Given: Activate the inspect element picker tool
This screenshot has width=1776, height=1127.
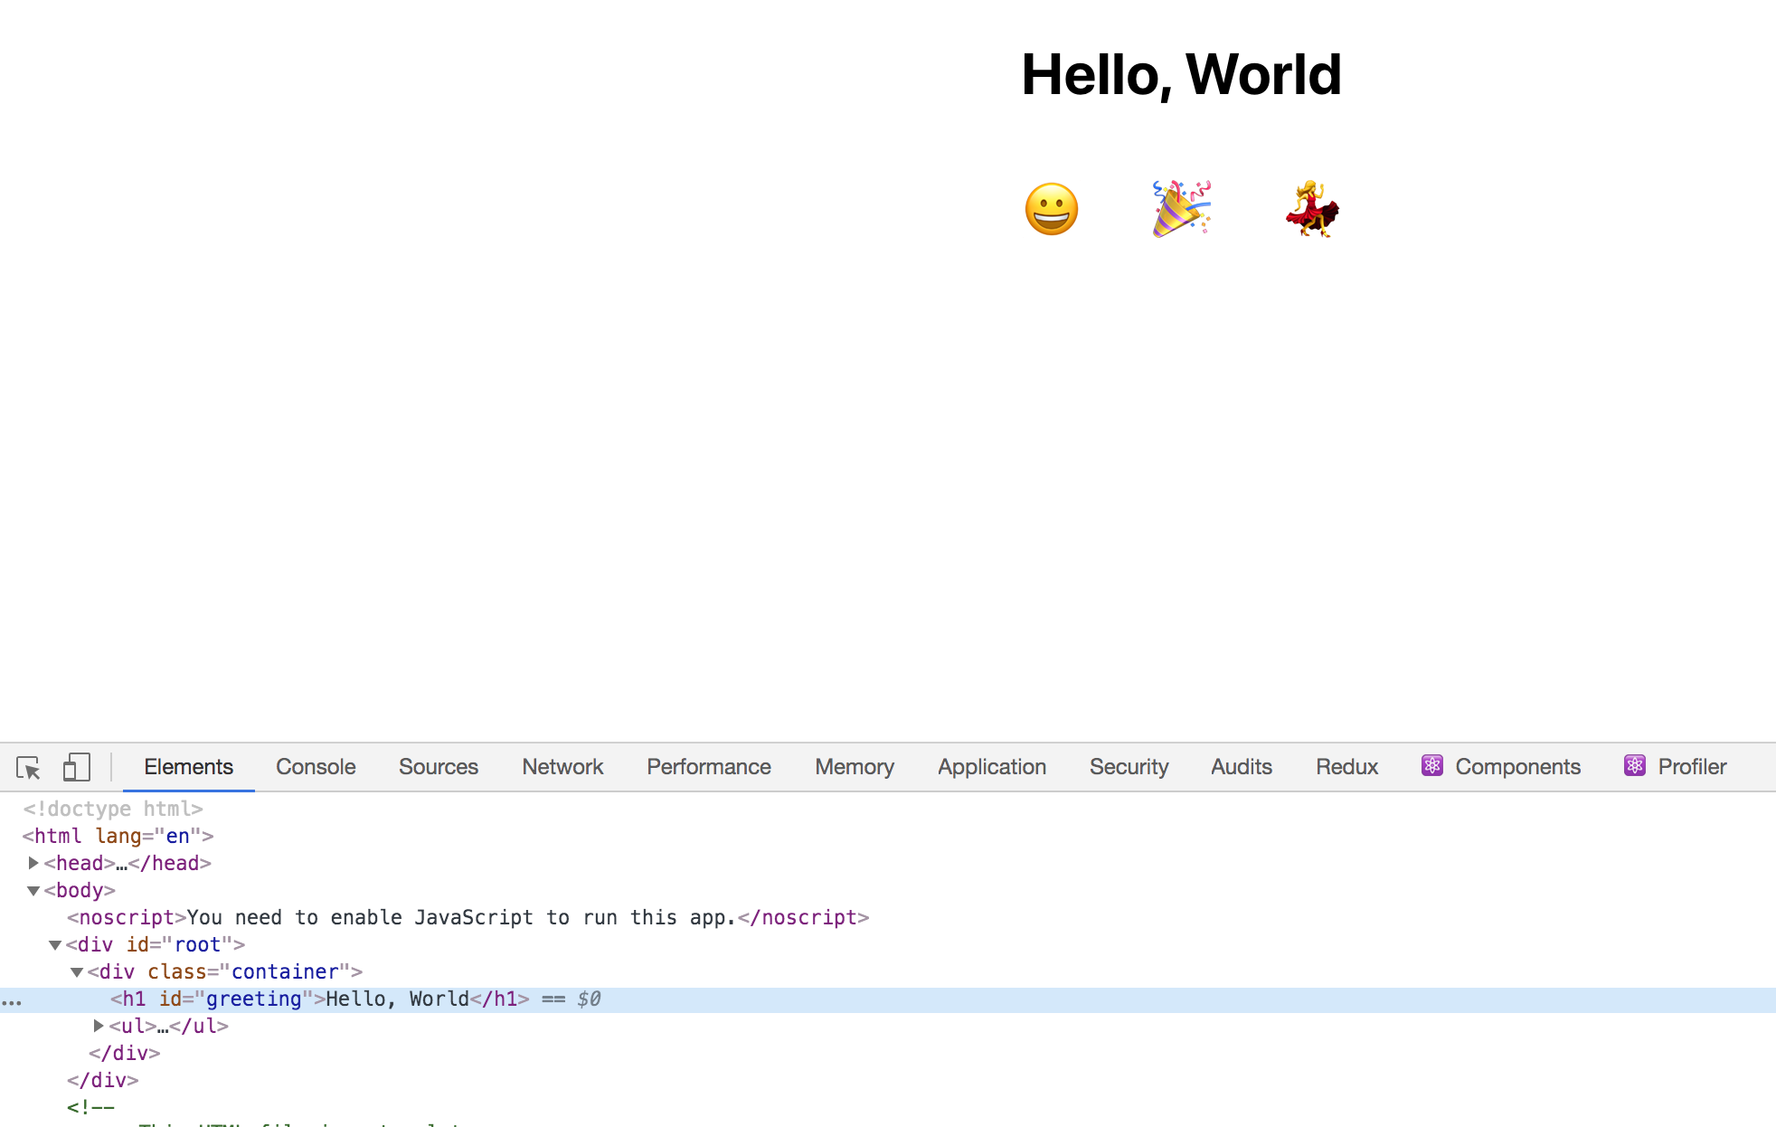Looking at the screenshot, I should coord(28,768).
